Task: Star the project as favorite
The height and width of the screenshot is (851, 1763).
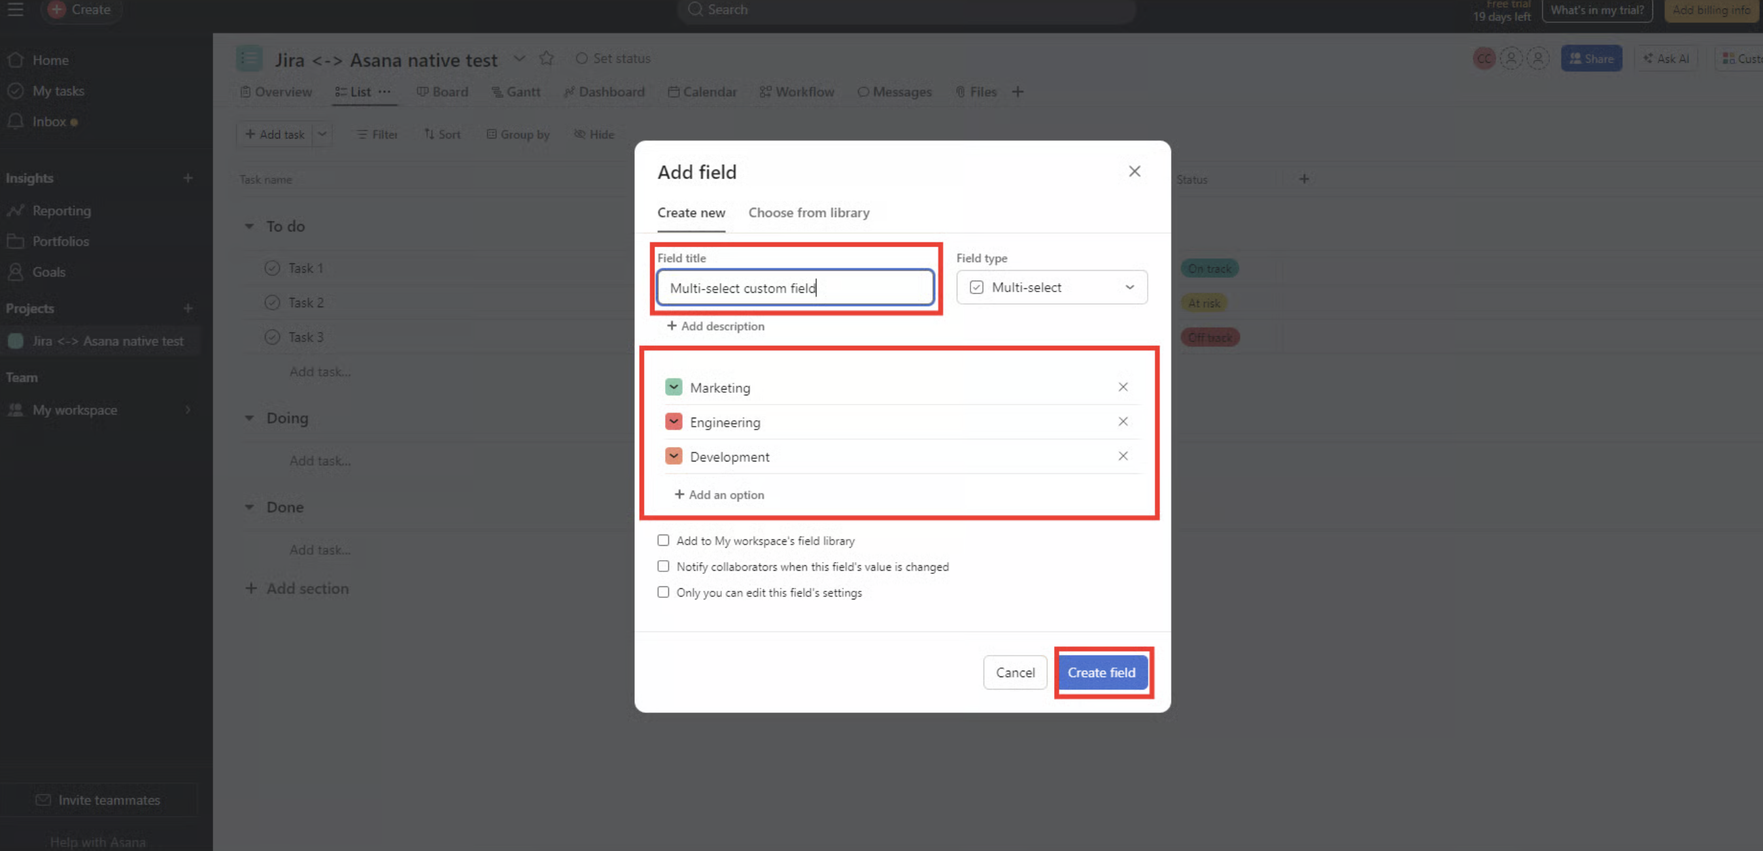Action: tap(546, 59)
